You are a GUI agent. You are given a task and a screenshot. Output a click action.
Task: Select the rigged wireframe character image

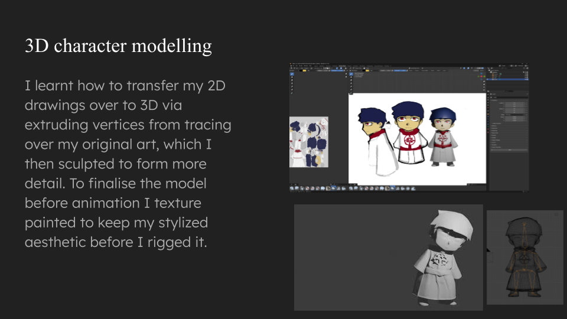[524, 257]
